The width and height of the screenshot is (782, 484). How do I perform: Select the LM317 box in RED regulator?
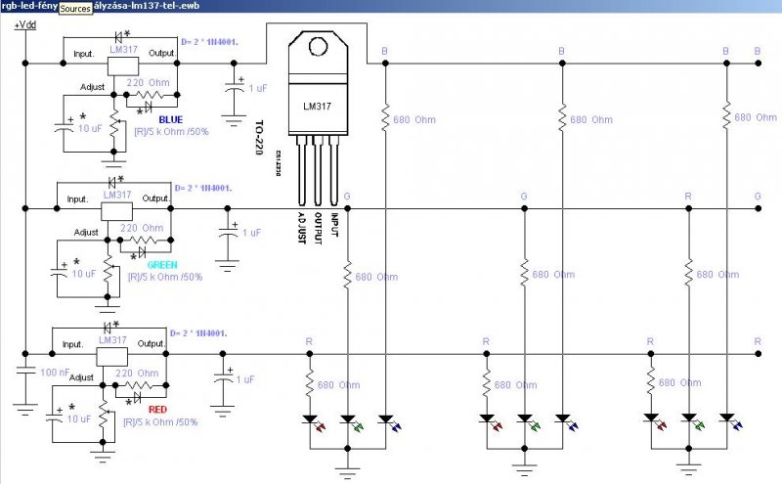111,357
